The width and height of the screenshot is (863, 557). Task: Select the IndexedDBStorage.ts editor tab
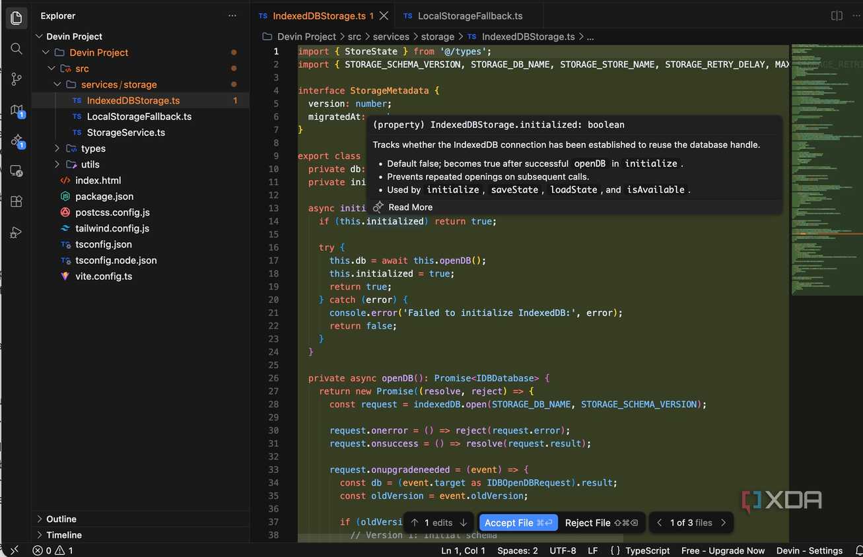[323, 16]
